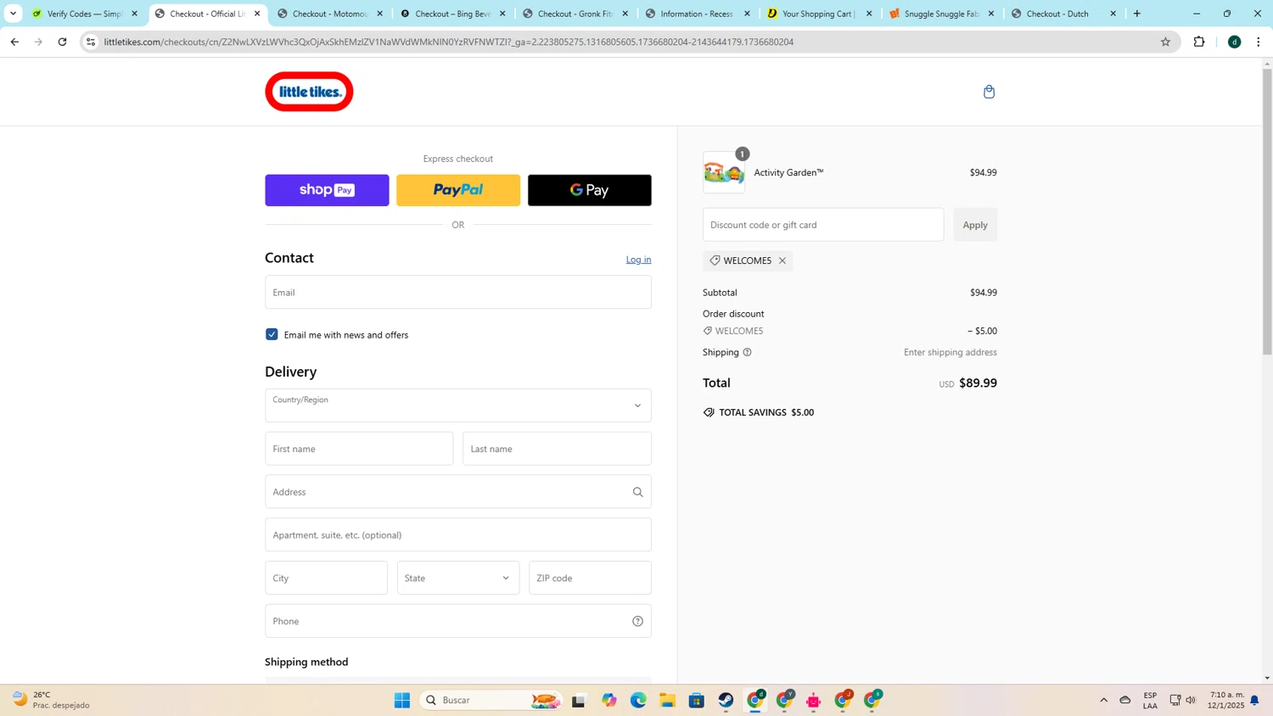The height and width of the screenshot is (716, 1273).
Task: Click the ZIP code field
Action: [590, 578]
